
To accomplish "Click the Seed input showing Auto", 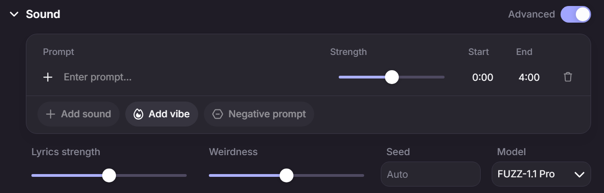I will pyautogui.click(x=431, y=174).
